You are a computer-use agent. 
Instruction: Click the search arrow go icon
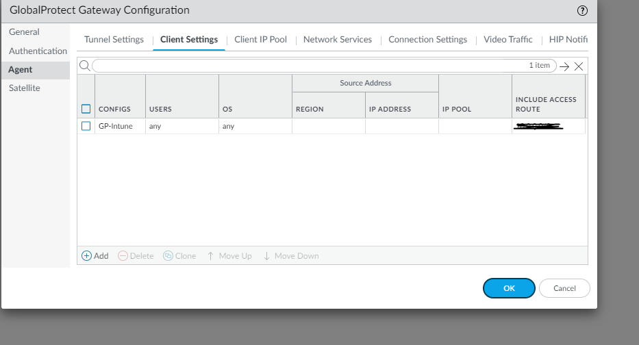point(564,66)
